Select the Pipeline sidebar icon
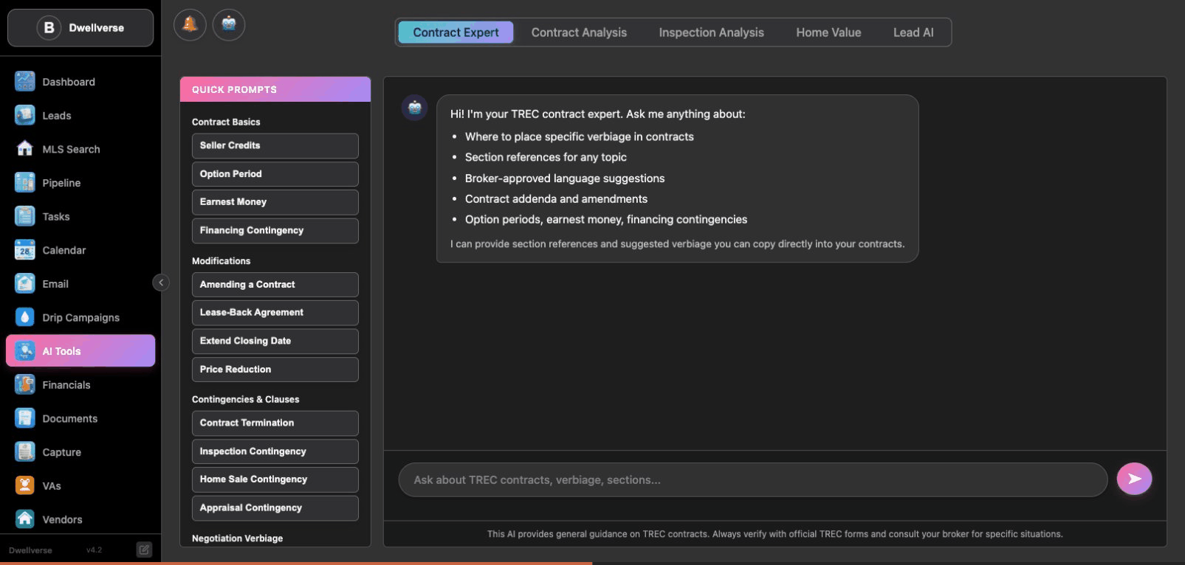The image size is (1185, 565). (25, 182)
